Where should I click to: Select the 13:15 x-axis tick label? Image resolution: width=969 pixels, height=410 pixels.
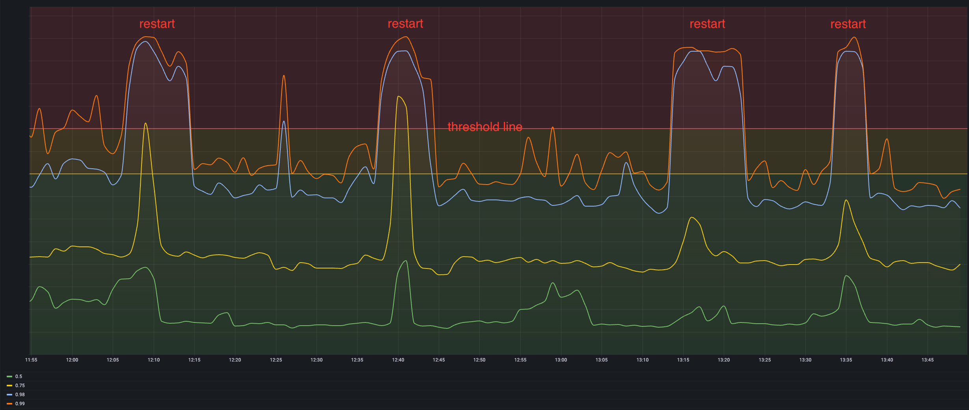[683, 360]
